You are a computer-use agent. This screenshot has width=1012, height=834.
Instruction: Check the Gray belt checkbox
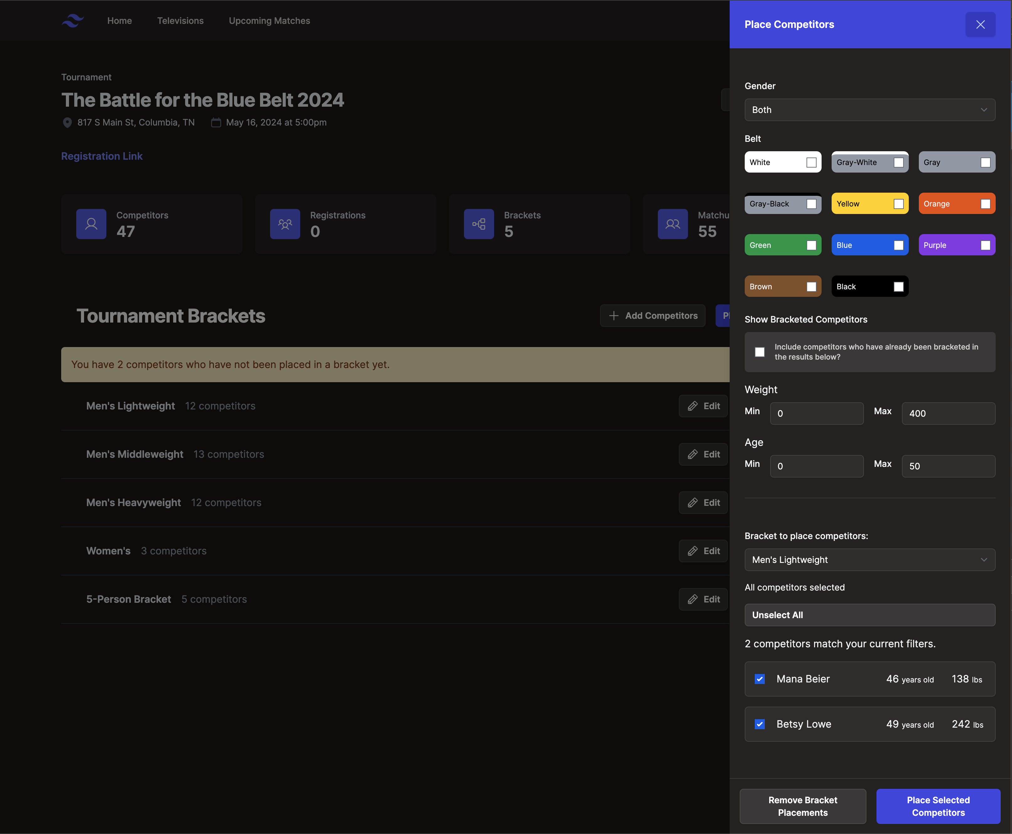tap(985, 163)
